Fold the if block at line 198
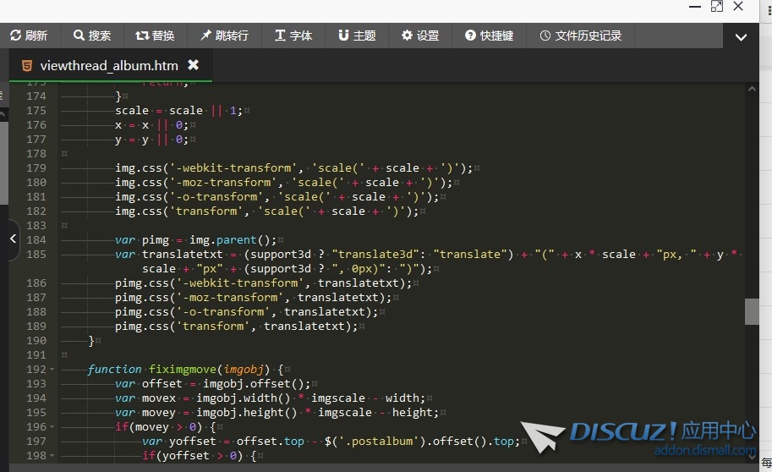This screenshot has width=772, height=472. tap(52, 456)
